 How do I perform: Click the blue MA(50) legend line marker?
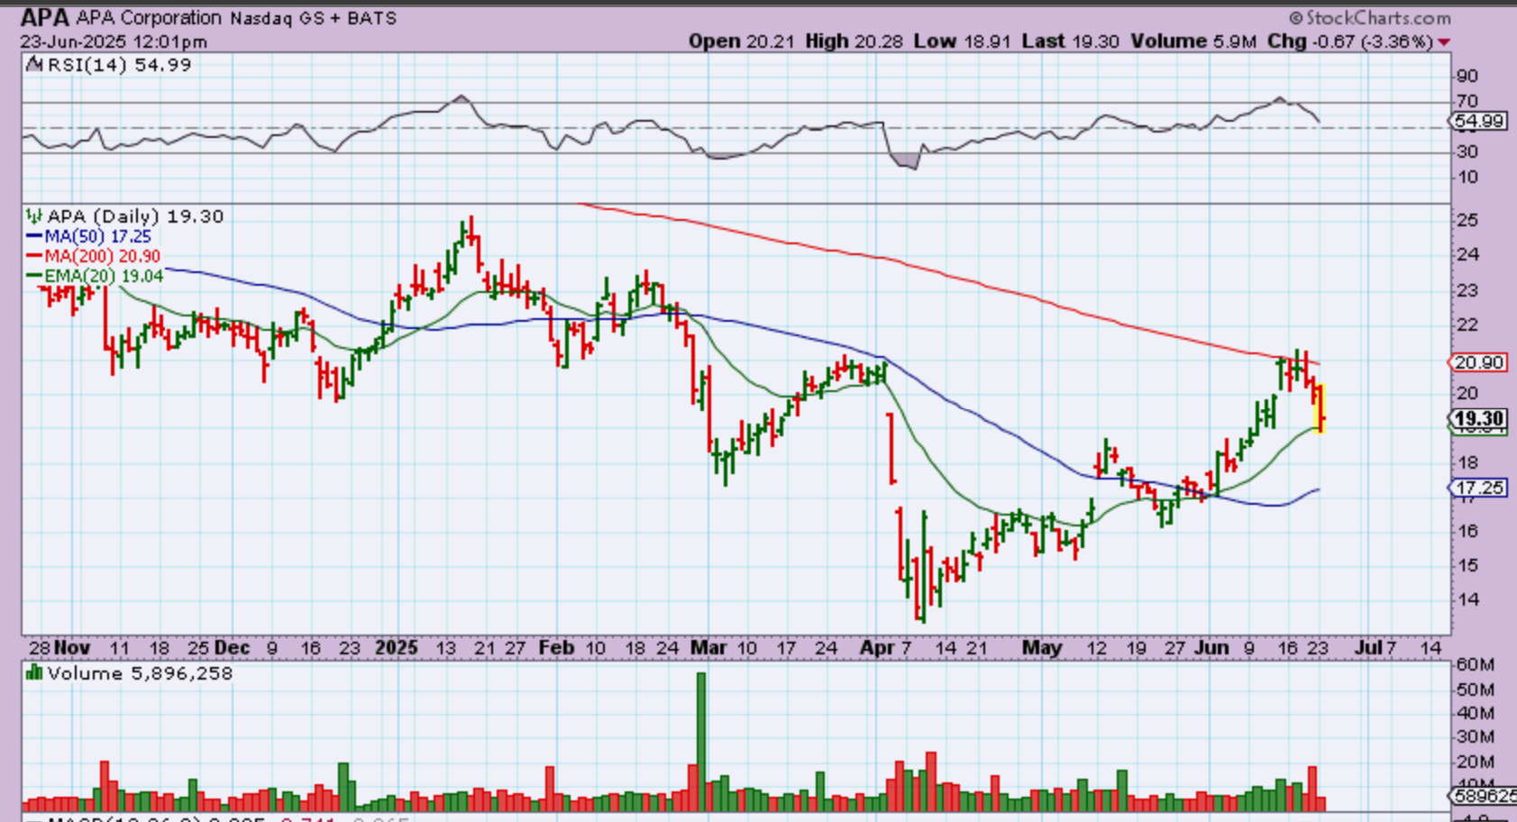34,237
